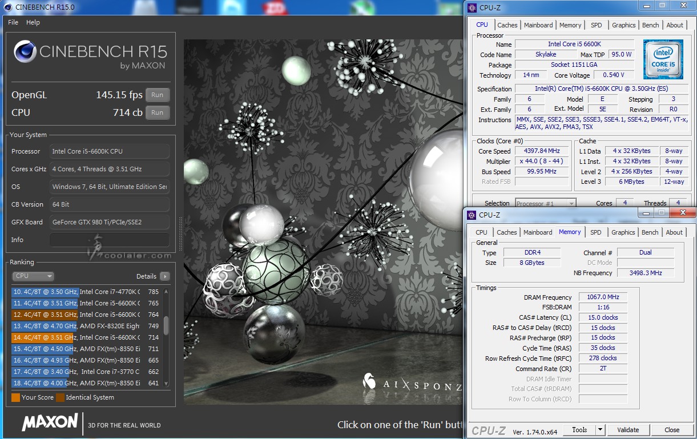The height and width of the screenshot is (439, 697).
Task: Switch to Graphics tab in lower CPU-Z
Action: point(623,232)
